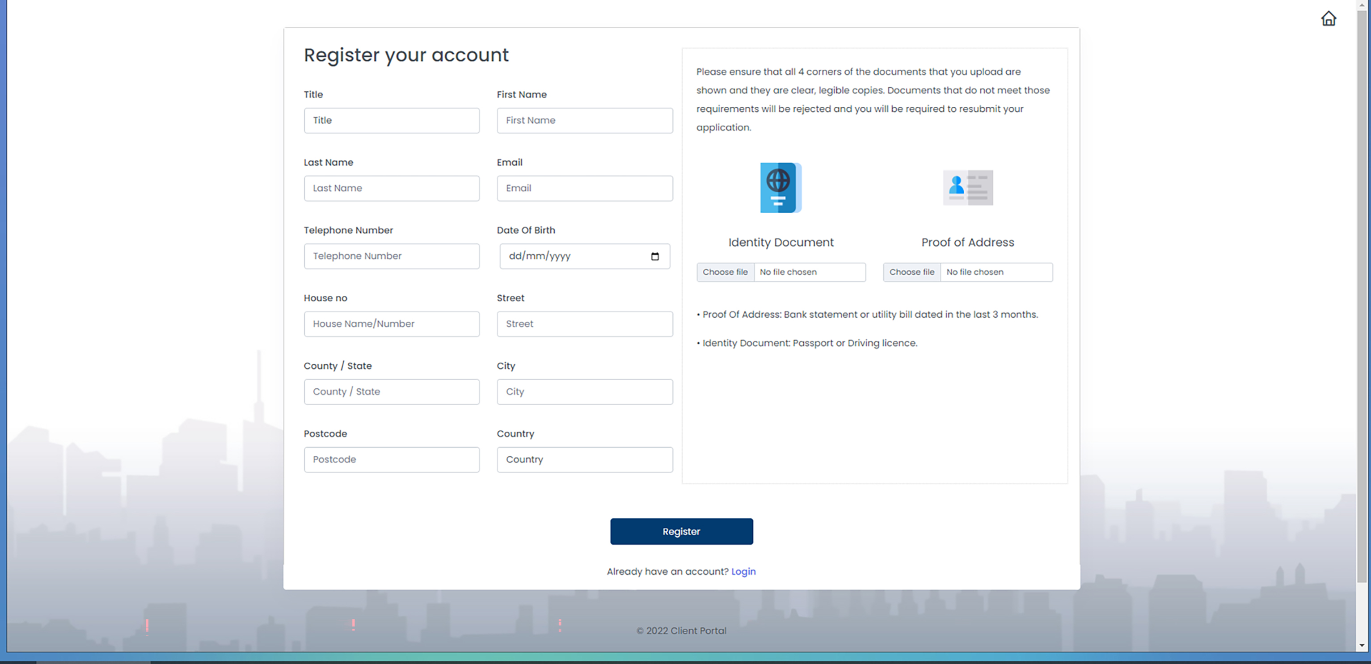This screenshot has width=1371, height=664.
Task: Focus the Email input field
Action: (x=584, y=189)
